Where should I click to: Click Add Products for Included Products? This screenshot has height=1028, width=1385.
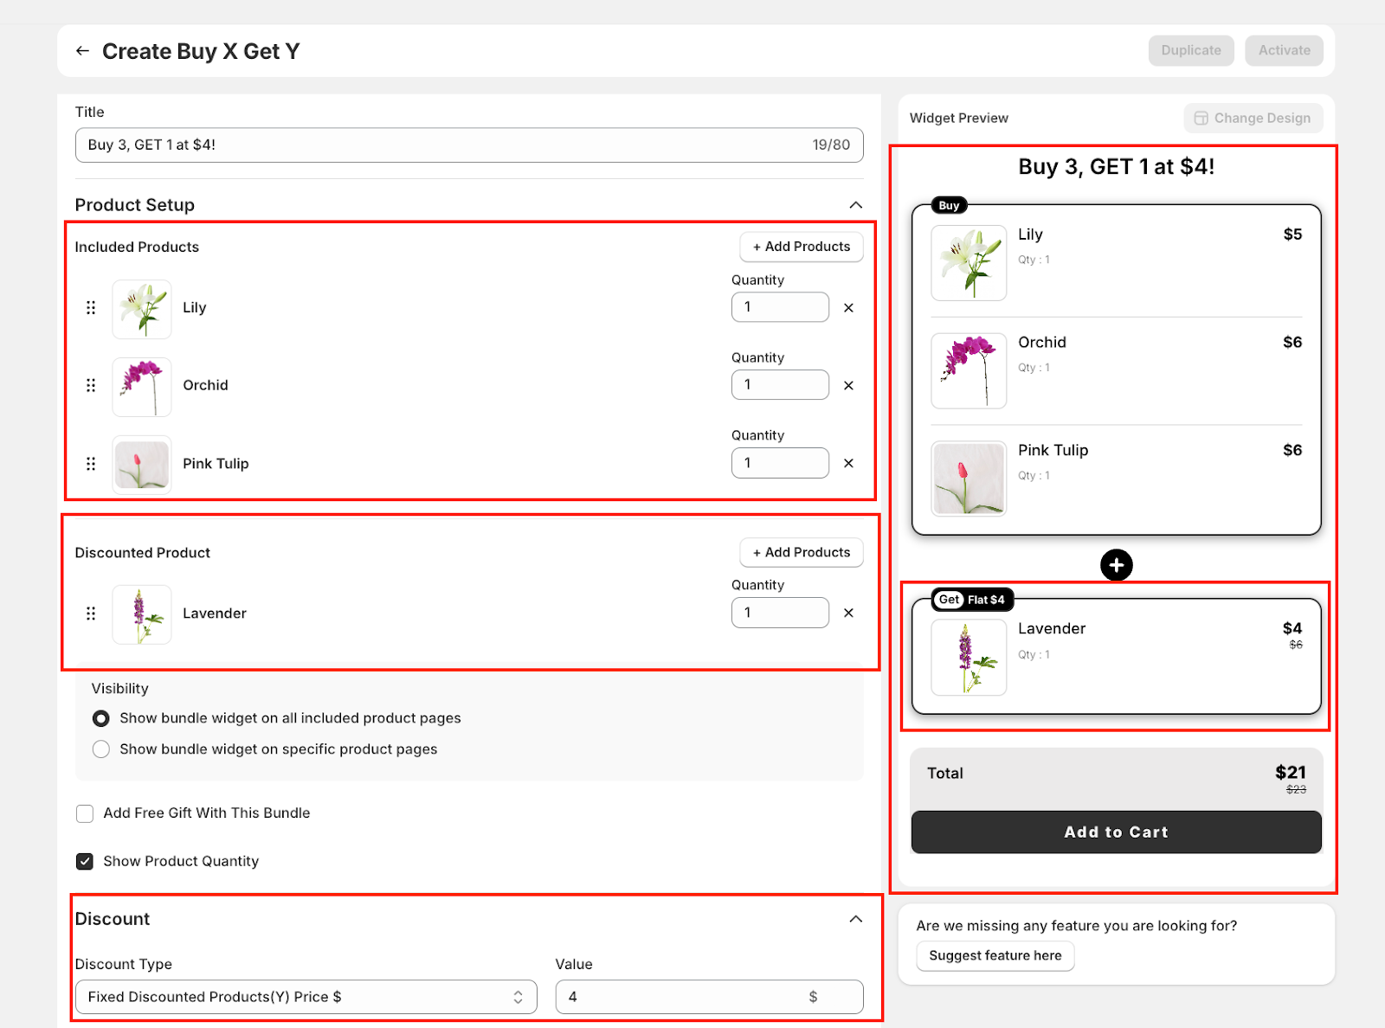point(801,247)
